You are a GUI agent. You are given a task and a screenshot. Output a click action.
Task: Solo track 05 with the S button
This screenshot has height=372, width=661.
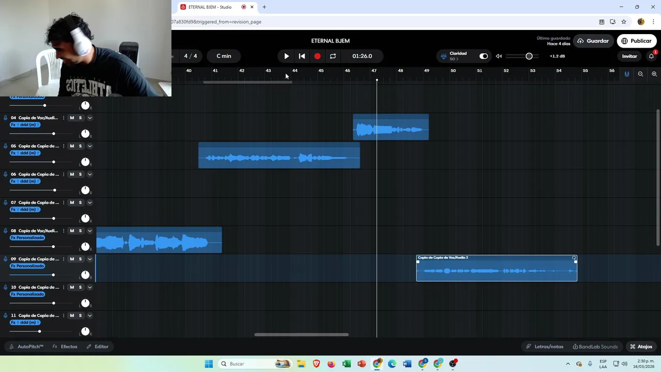[x=80, y=146]
